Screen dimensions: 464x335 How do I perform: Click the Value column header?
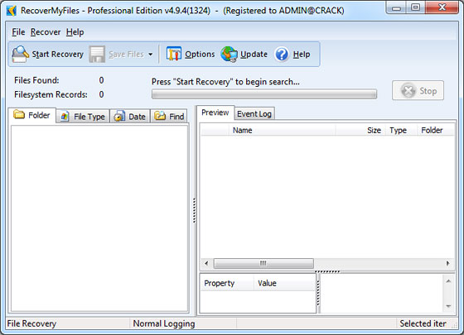click(x=285, y=283)
